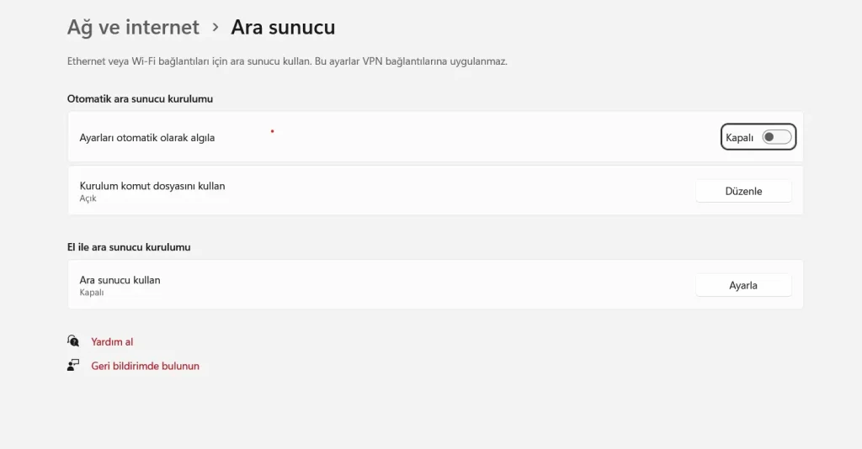Click the Açık status under Kurulum komut dosyasını
862x449 pixels.
[88, 198]
